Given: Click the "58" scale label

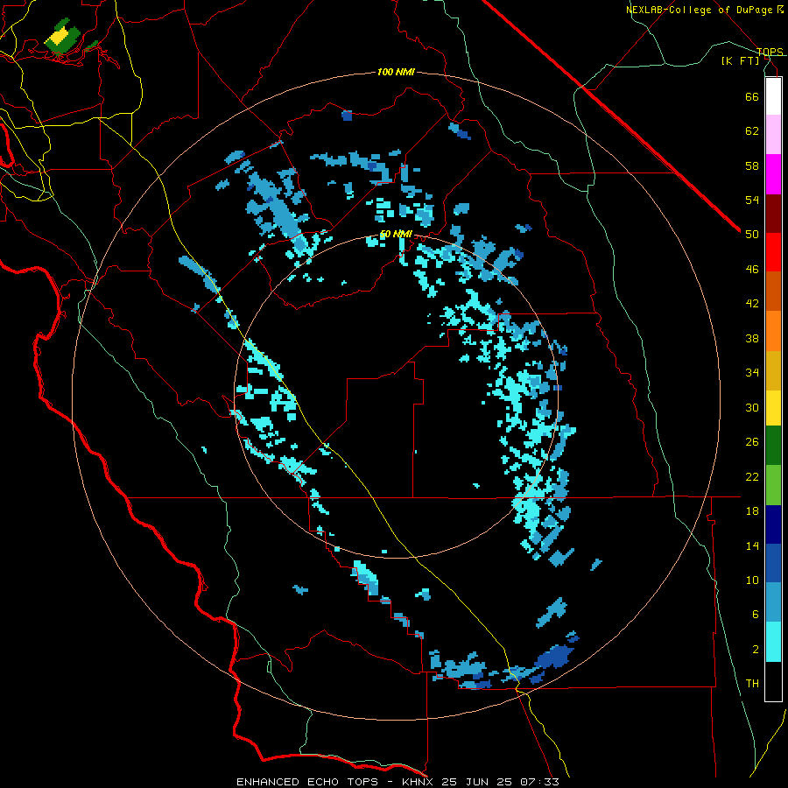Looking at the screenshot, I should 752,165.
